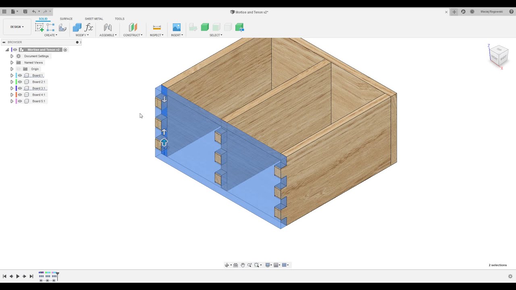This screenshot has height=290, width=516.
Task: Expand the Origin node
Action: [12, 69]
